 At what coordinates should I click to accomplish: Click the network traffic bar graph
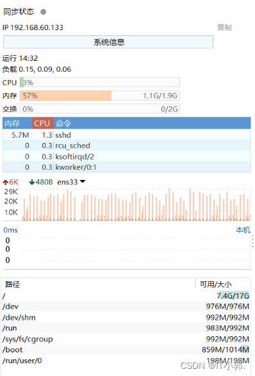[x=136, y=204]
